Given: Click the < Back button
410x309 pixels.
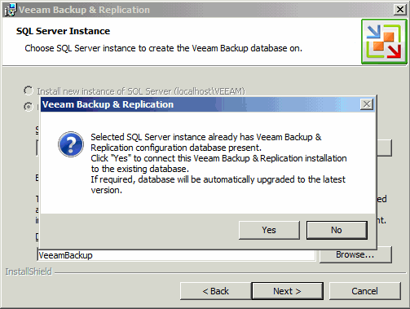Looking at the screenshot, I should click(216, 291).
